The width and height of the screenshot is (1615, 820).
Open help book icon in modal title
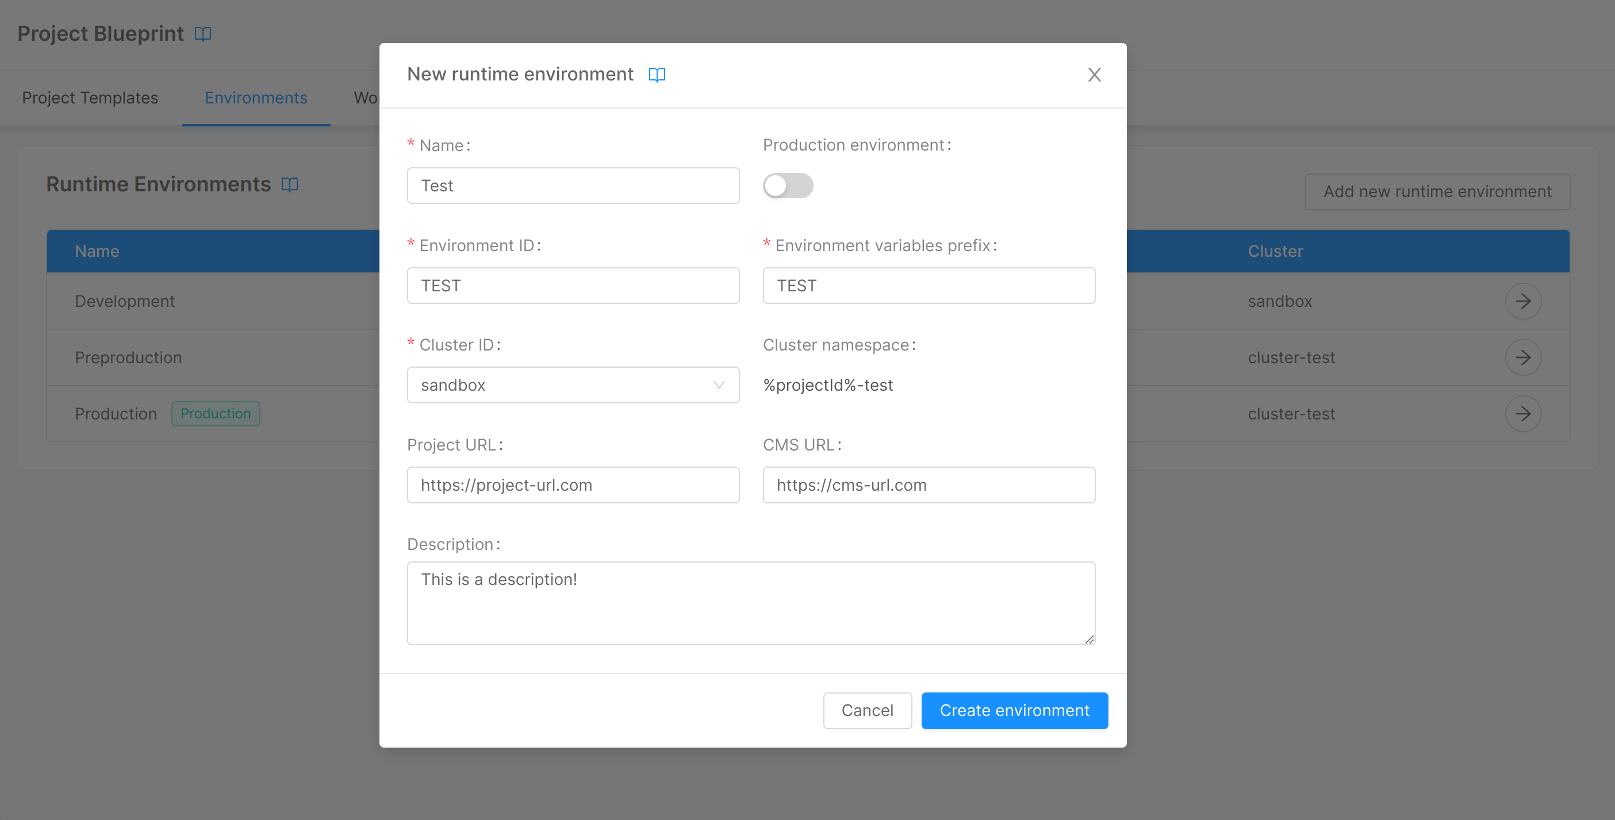tap(657, 75)
